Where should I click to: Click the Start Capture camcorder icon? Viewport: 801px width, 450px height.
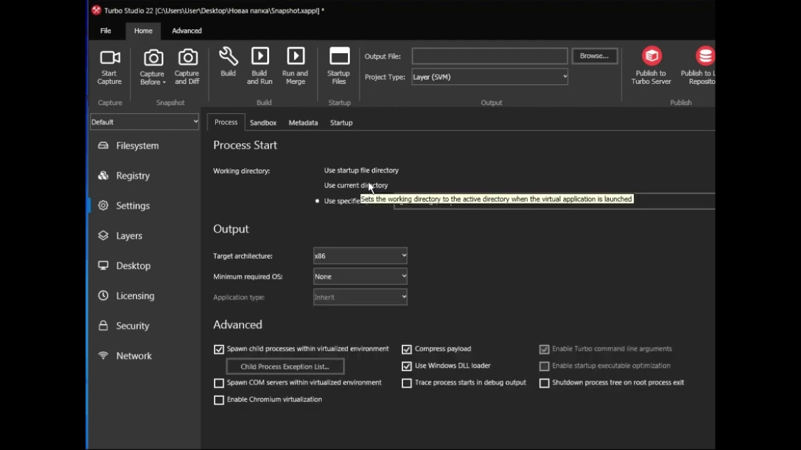110,57
